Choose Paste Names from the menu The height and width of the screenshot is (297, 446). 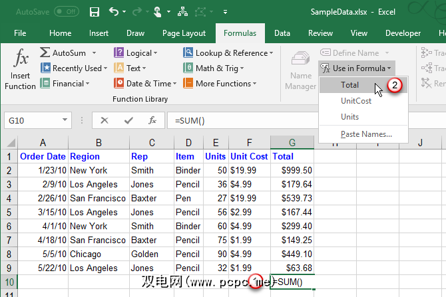[x=365, y=134]
